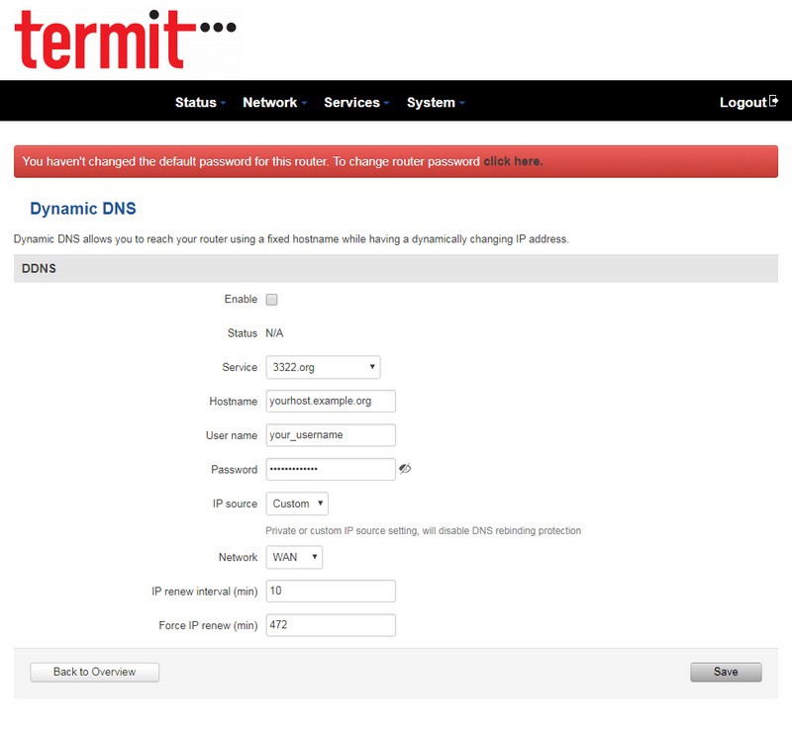
Task: Click the IP renew interval field
Action: [x=331, y=592]
